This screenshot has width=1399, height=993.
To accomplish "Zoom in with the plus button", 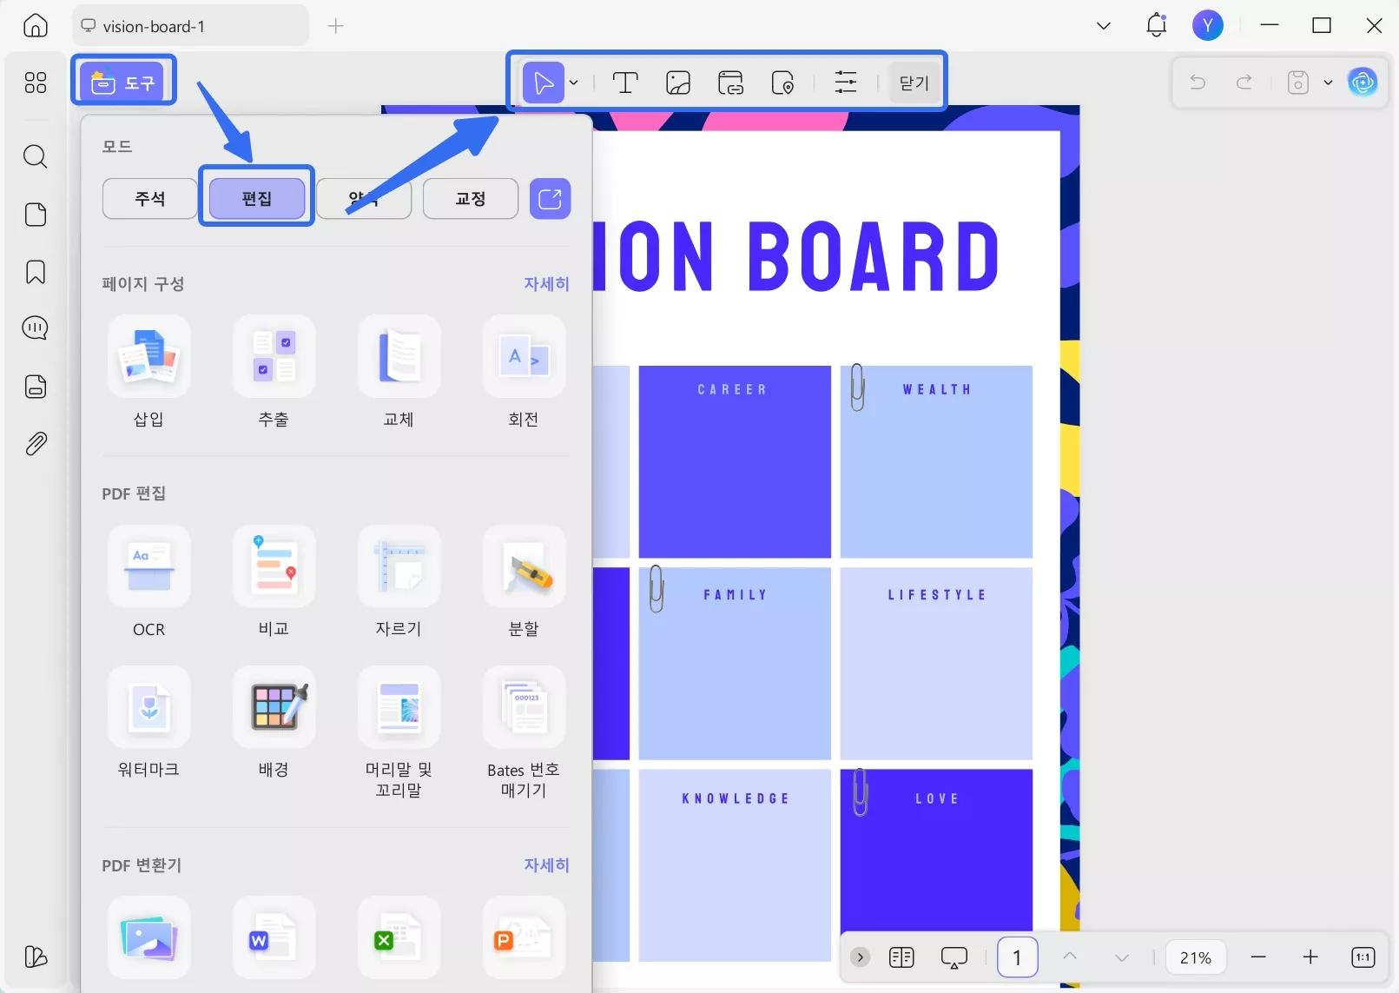I will pos(1311,957).
